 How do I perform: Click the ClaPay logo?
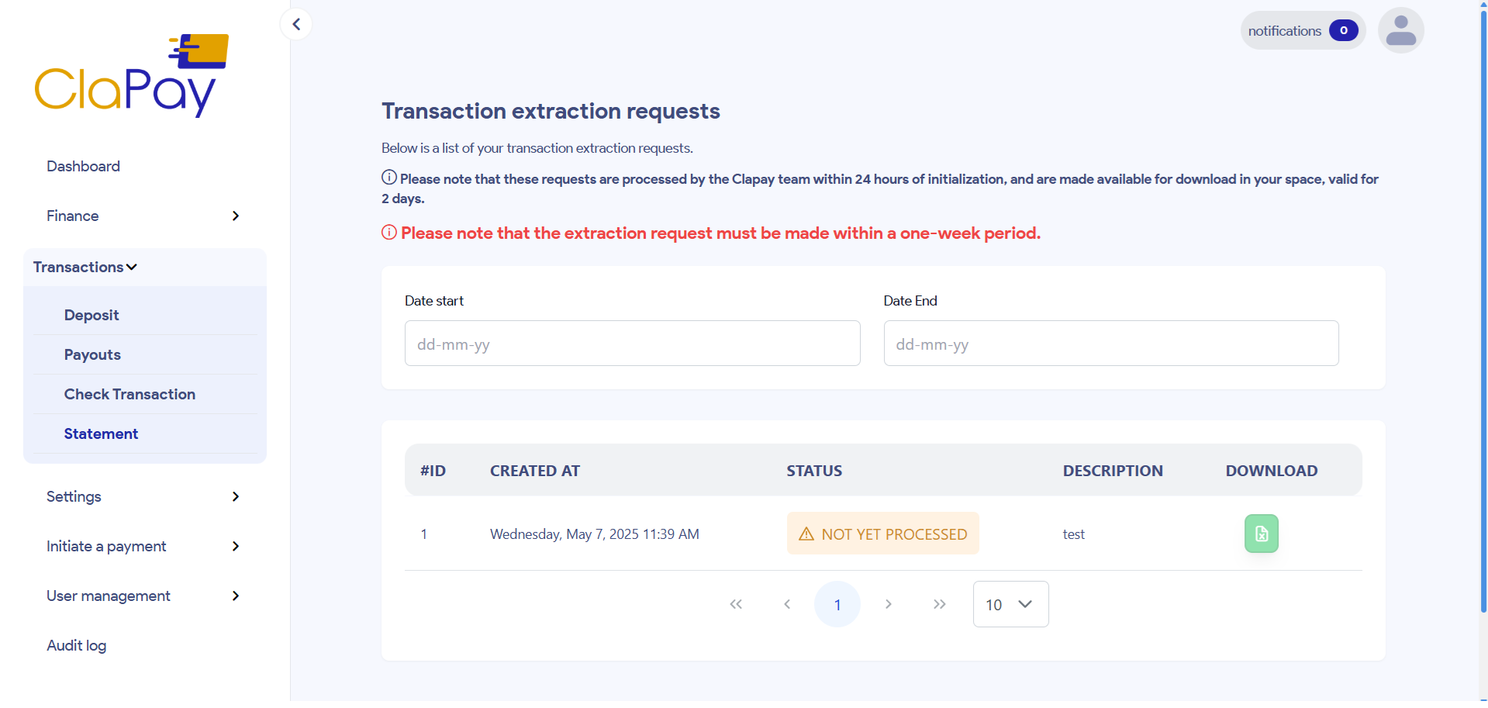pyautogui.click(x=131, y=74)
